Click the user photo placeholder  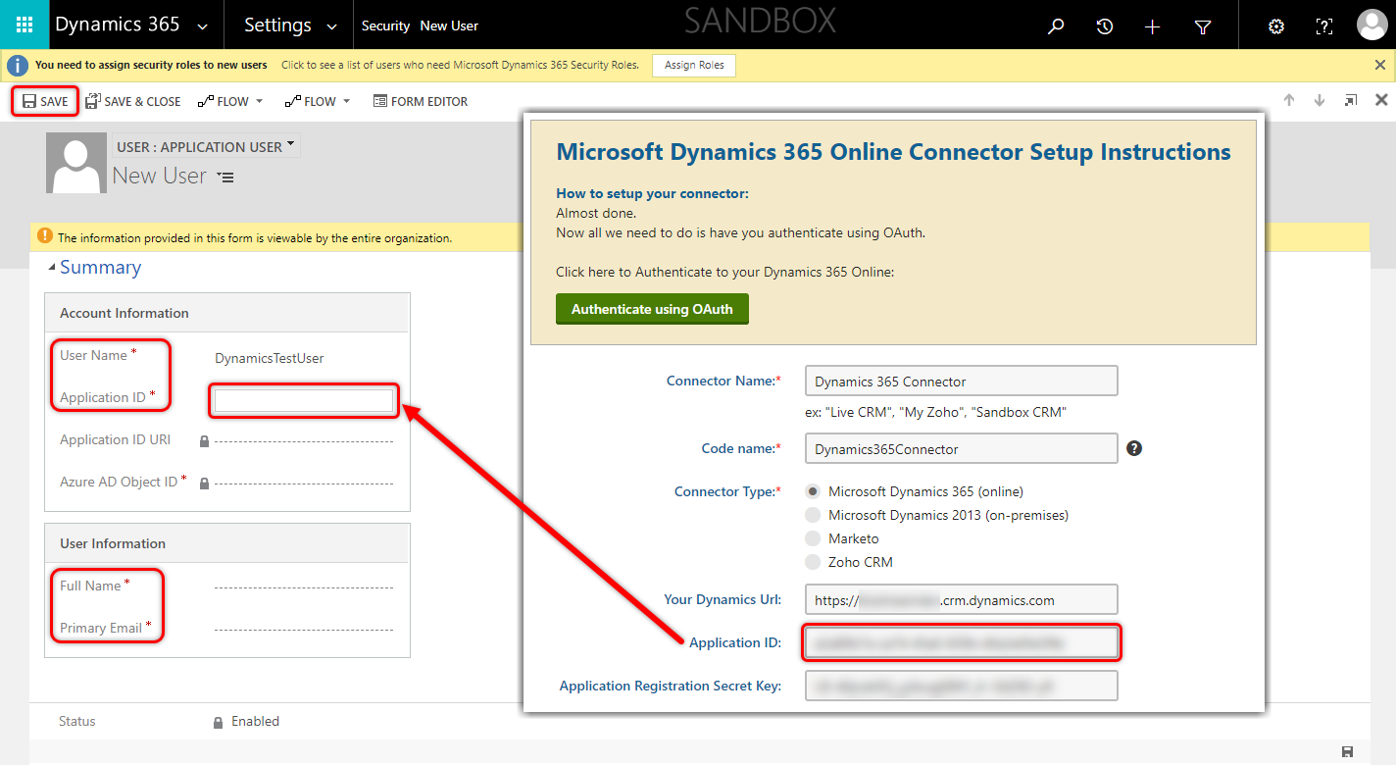point(76,163)
